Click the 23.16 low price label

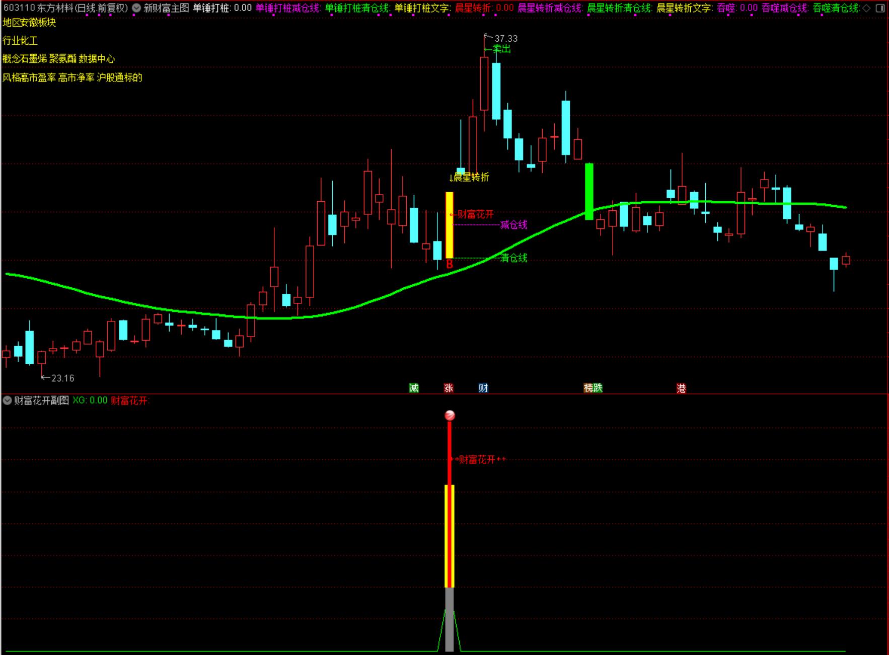(63, 378)
